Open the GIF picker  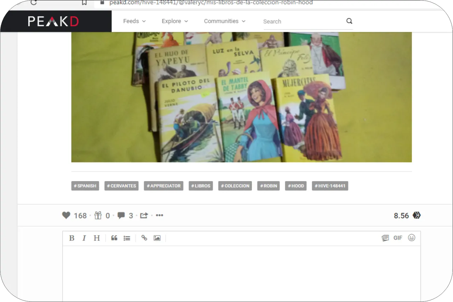pyautogui.click(x=398, y=238)
